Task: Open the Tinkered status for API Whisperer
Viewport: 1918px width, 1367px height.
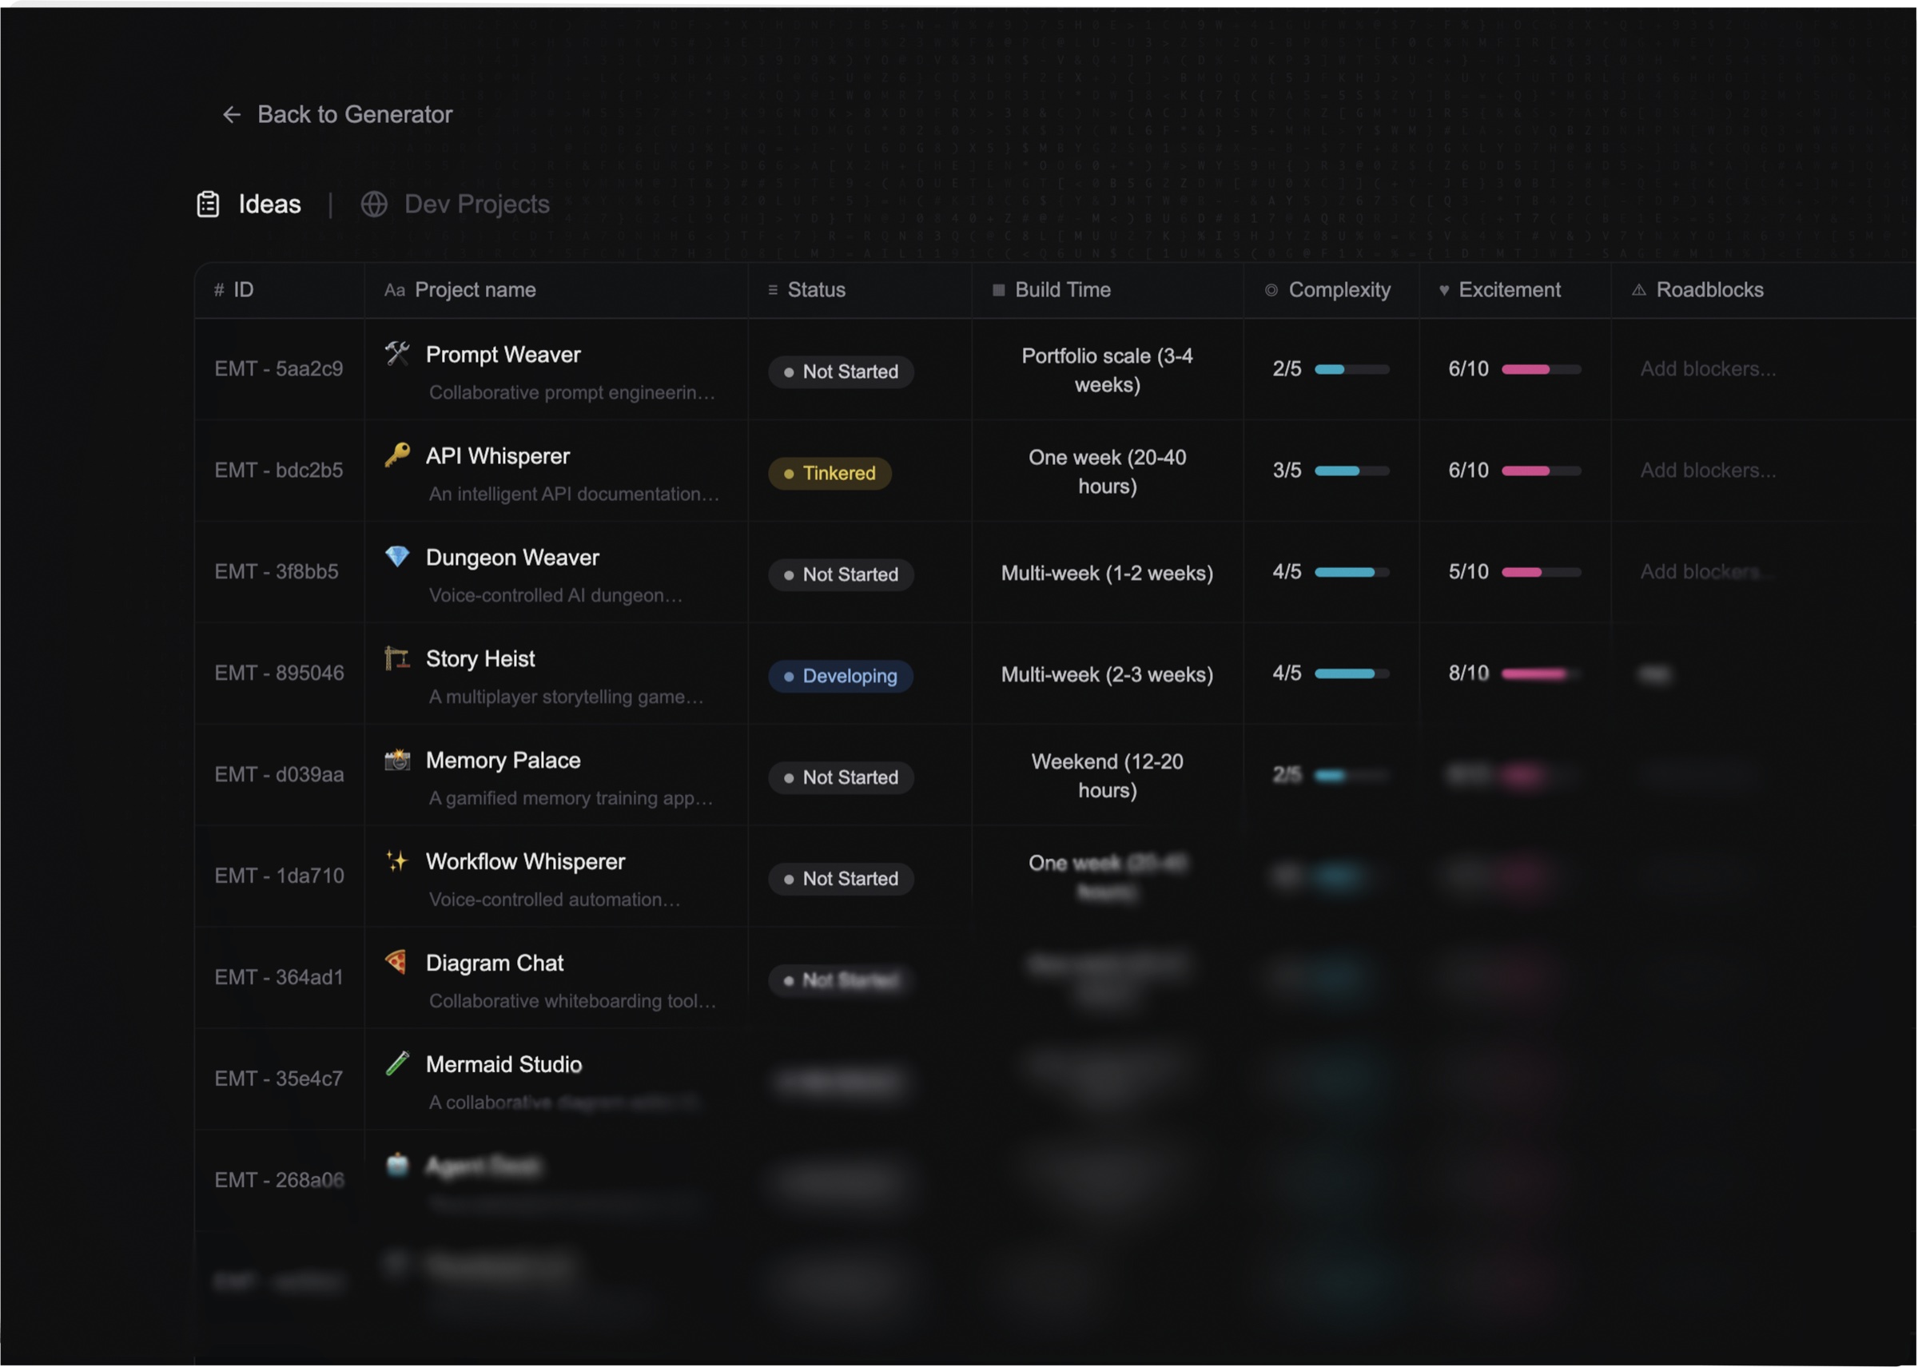Action: coord(830,473)
